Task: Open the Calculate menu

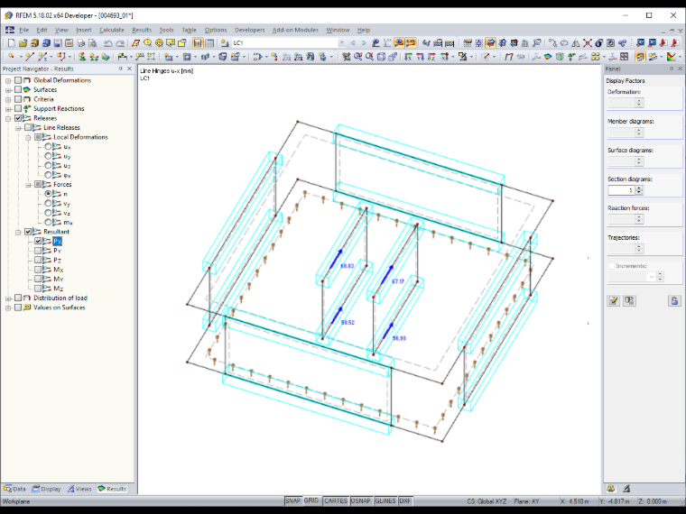Action: point(112,30)
